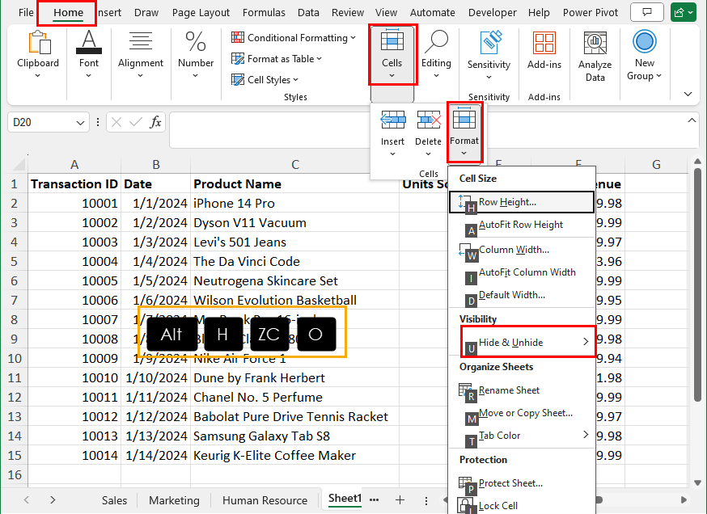Select row 5 header
This screenshot has height=514, width=707.
tap(14, 262)
